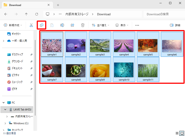Refresh the Download folder view
Screen dimensions: 185x136
pyautogui.click(x=37, y=14)
